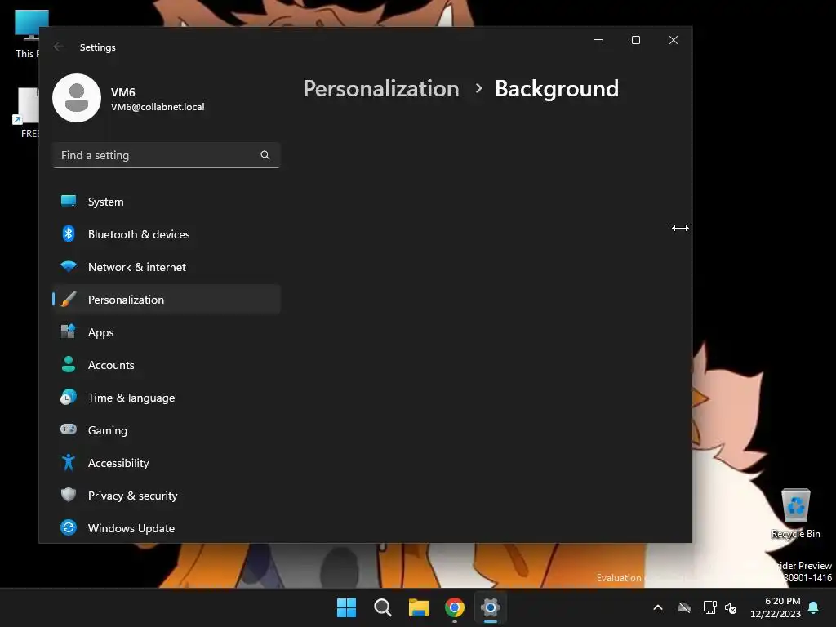Open Bluetooth & devices settings

click(167, 234)
